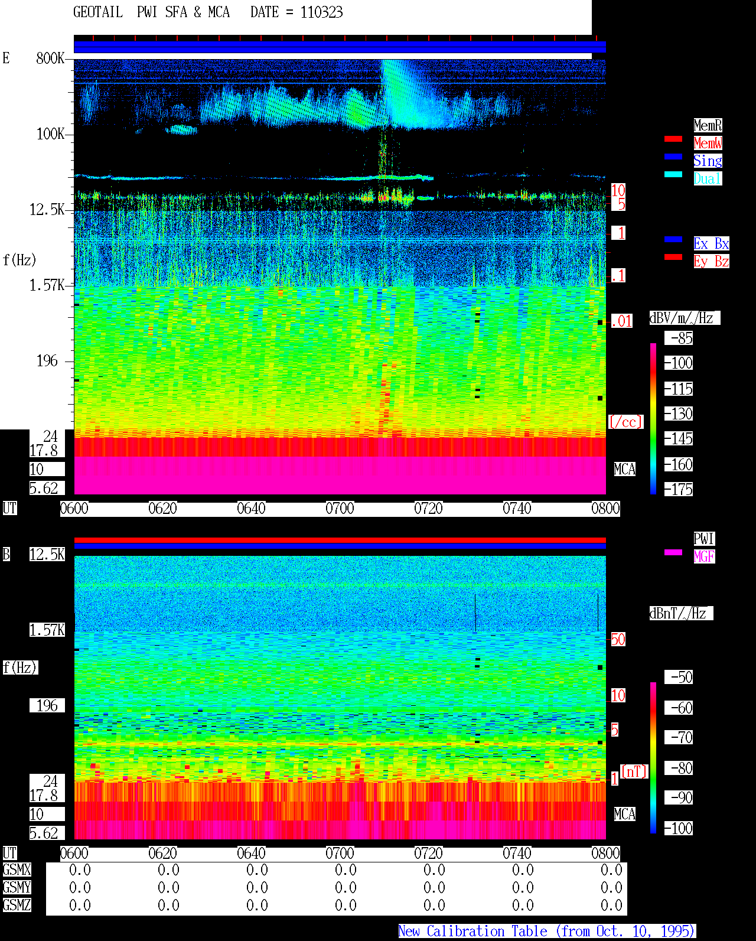This screenshot has height=941, width=756.
Task: Click the red Ey Bz legend swatch
Action: click(673, 257)
